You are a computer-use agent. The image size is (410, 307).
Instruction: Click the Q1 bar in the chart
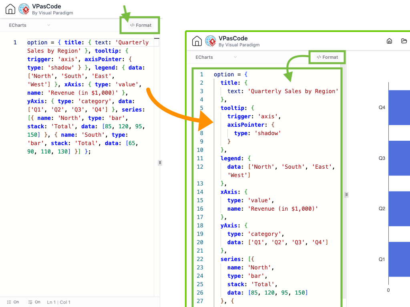399,259
